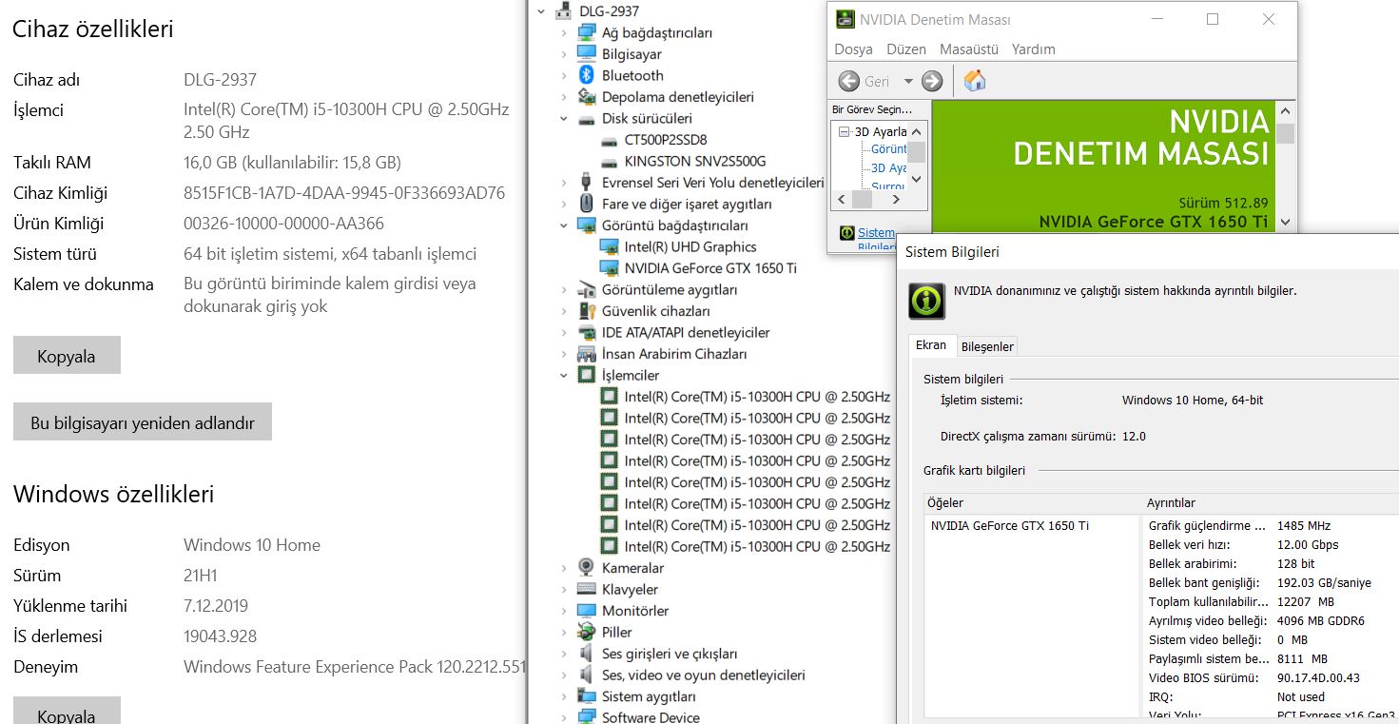Click the Ağ bağdaştırıcıları network icon

pos(587,32)
